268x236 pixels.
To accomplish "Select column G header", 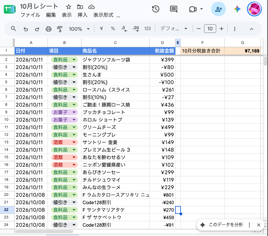I will tap(243, 43).
